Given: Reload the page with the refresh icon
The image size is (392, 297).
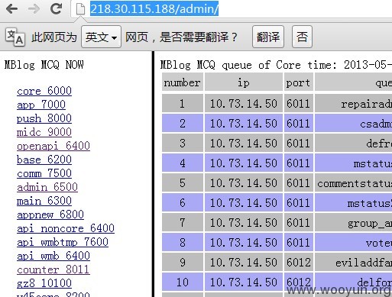Looking at the screenshot, I should (56, 8).
